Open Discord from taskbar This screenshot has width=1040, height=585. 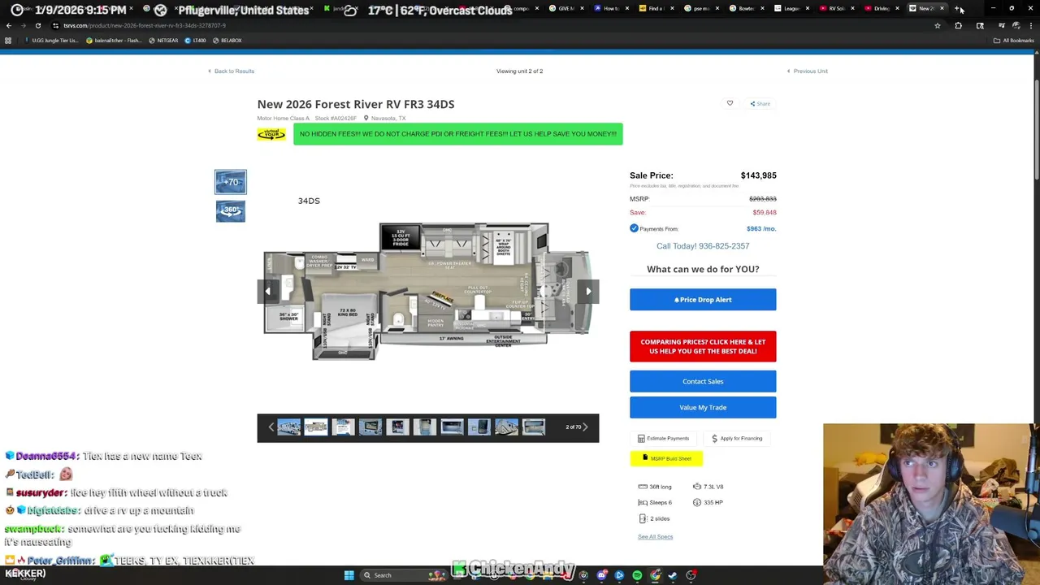601,575
